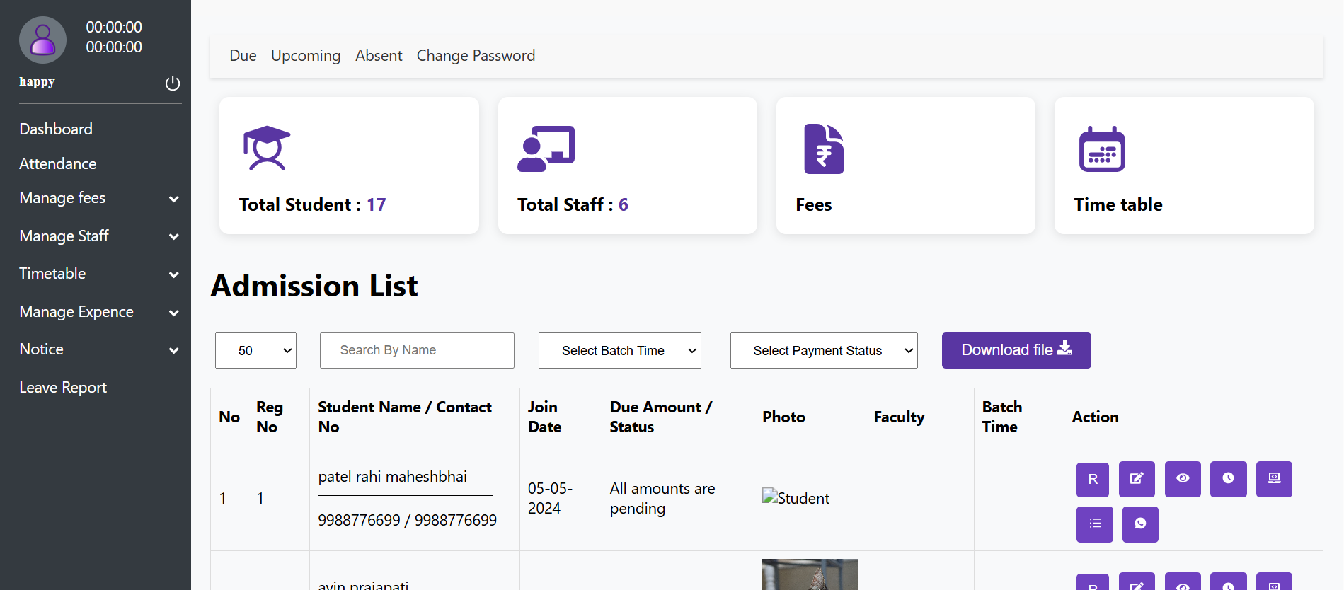Open Attendance from the sidebar

click(x=58, y=164)
